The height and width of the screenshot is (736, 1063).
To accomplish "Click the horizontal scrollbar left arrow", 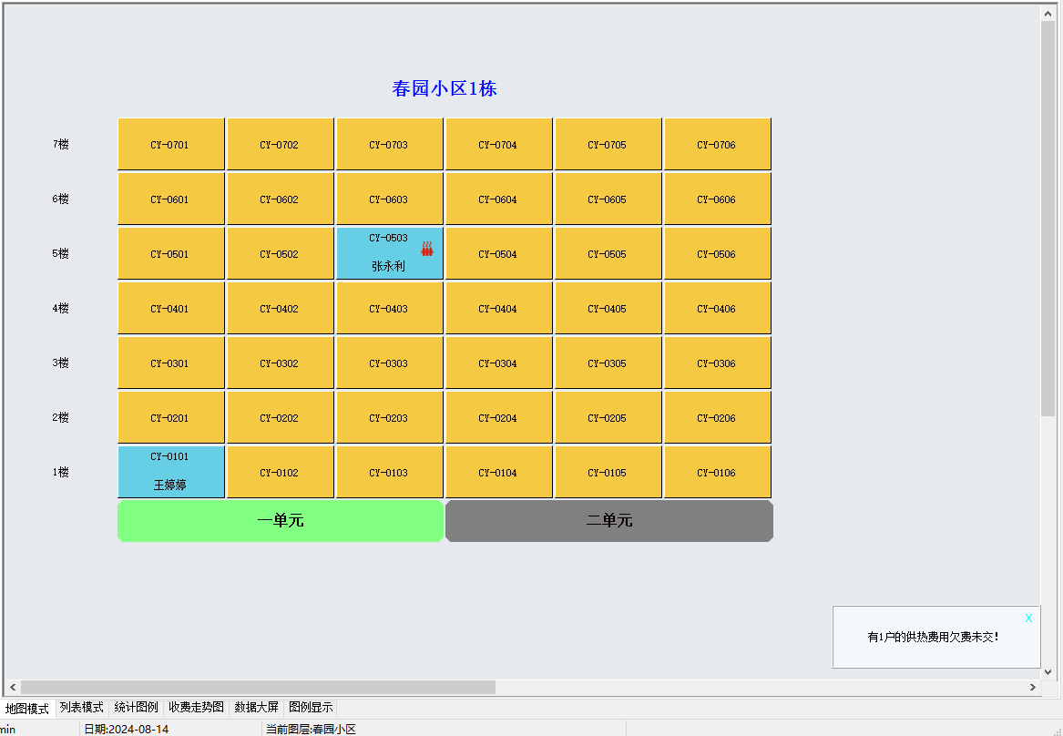I will [x=13, y=687].
